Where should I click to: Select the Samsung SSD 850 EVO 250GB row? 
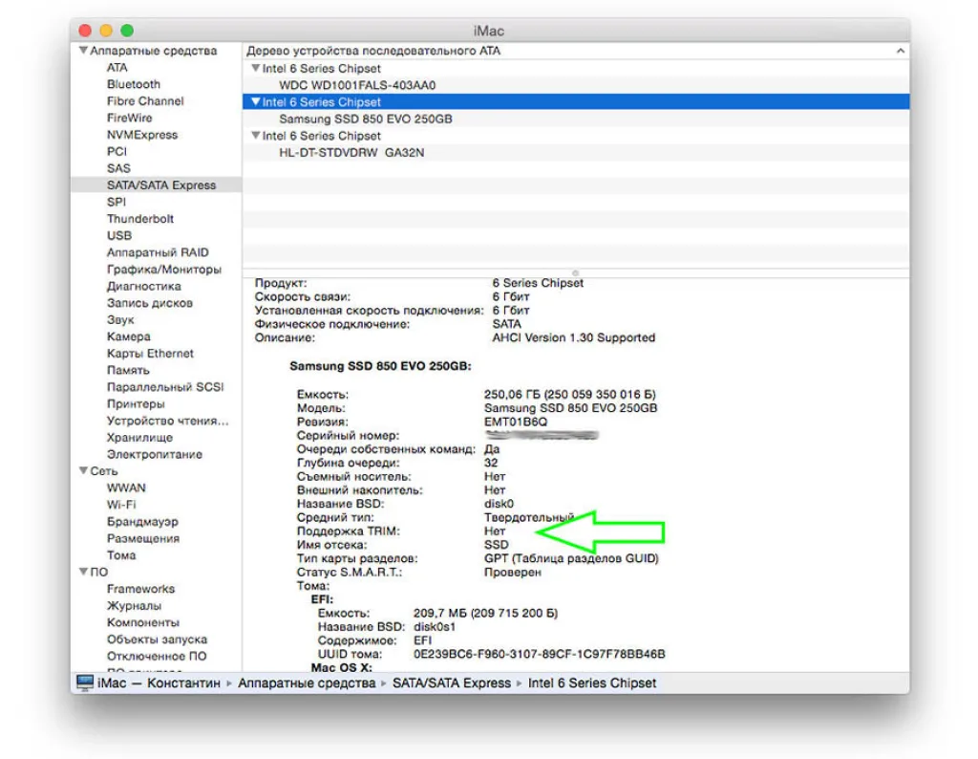point(576,119)
